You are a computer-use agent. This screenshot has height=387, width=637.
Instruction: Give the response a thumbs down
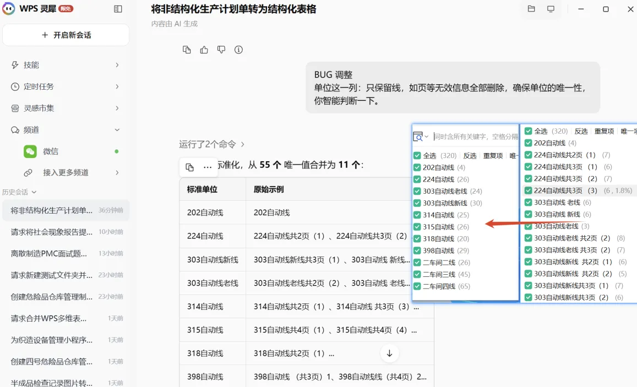(x=221, y=50)
